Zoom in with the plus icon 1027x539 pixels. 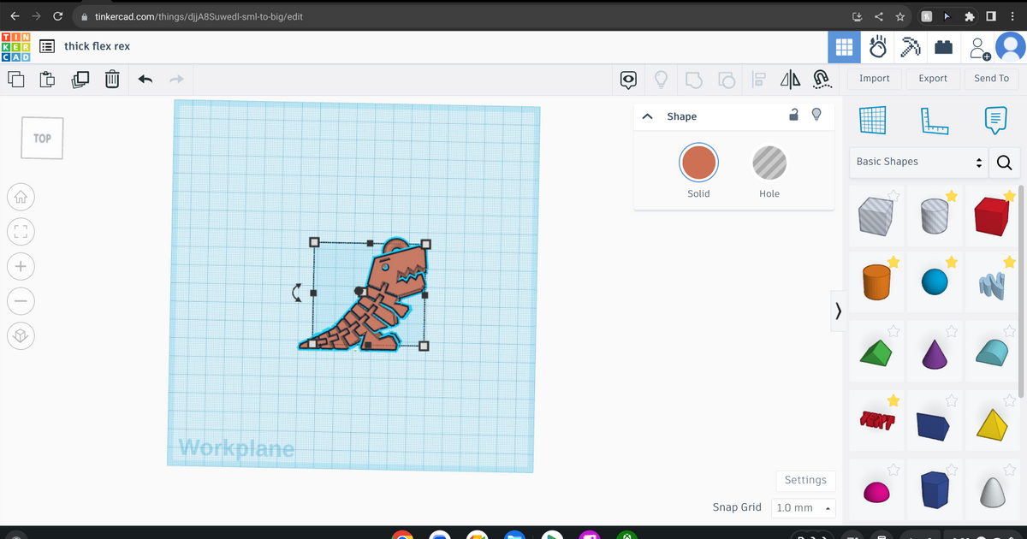(x=21, y=266)
